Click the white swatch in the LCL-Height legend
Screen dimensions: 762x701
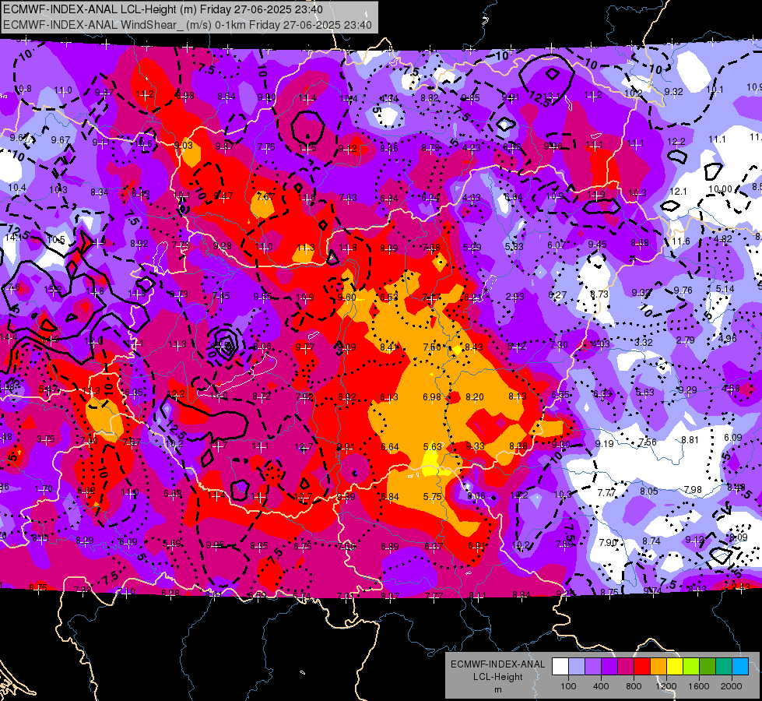pos(560,666)
